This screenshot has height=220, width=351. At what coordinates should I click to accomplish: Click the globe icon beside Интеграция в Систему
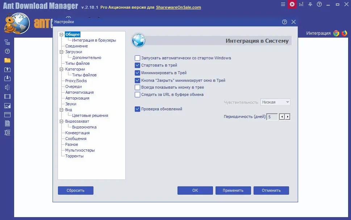point(139,41)
